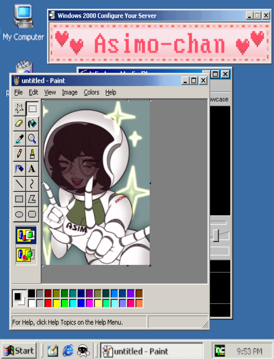Click the 9:53 PM clock
Viewport: 274px width, 359px height.
(249, 351)
